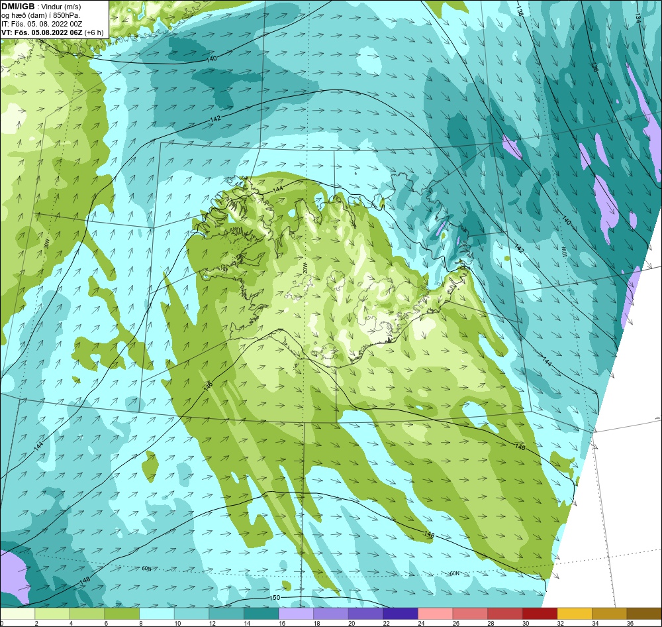Screen dimensions: 662x627
Task: Click the legend tick value 16
Action: tap(281, 623)
